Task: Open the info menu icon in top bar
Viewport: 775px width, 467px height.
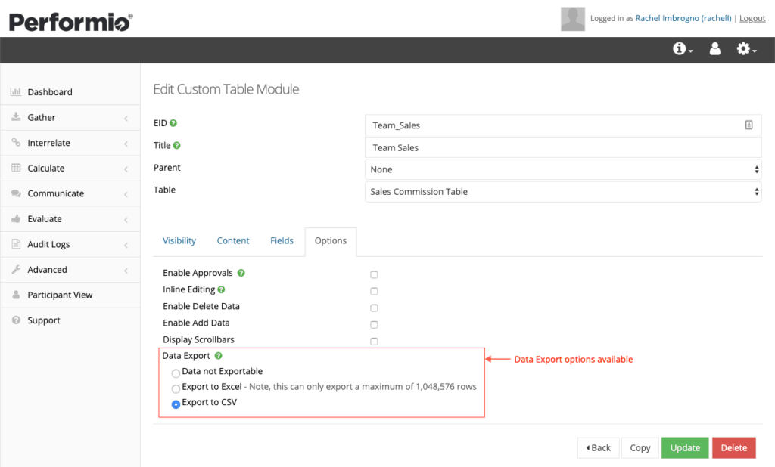Action: (x=683, y=49)
